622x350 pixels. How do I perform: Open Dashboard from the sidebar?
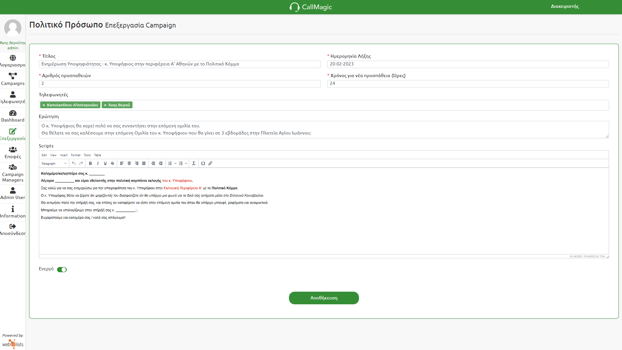click(13, 116)
